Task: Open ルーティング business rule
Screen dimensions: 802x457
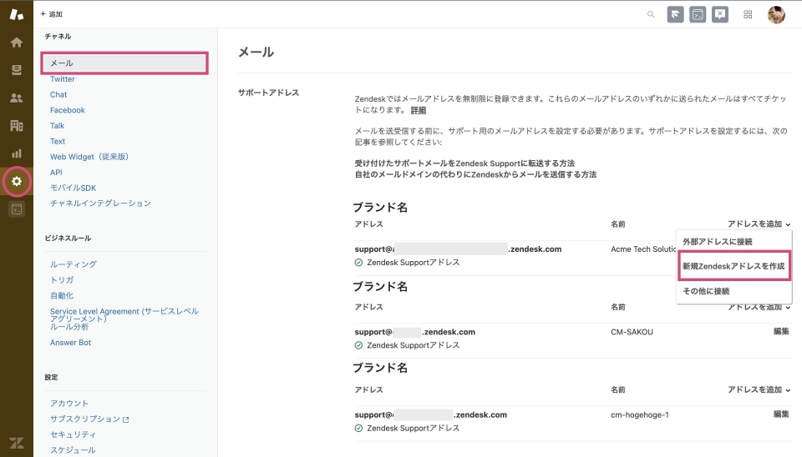Action: click(x=74, y=264)
